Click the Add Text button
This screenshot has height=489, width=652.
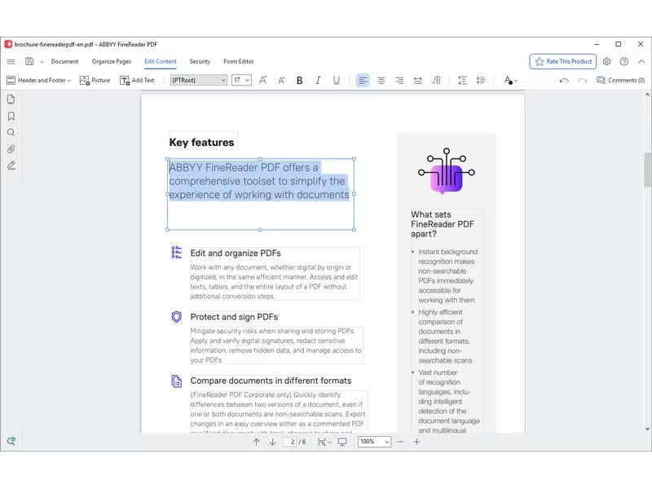coord(137,80)
